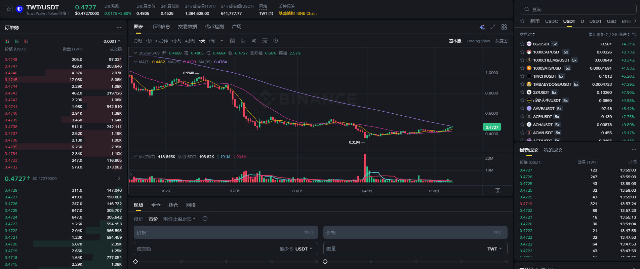Screen dimensions: 640x269
Task: Show favorite pairs with the star tab
Action: point(522,21)
